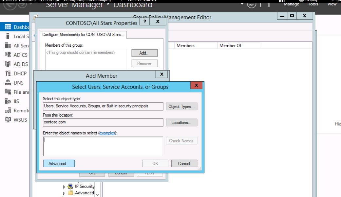Click the Check Names button
Image resolution: width=341 pixels, height=197 pixels.
coord(181,141)
